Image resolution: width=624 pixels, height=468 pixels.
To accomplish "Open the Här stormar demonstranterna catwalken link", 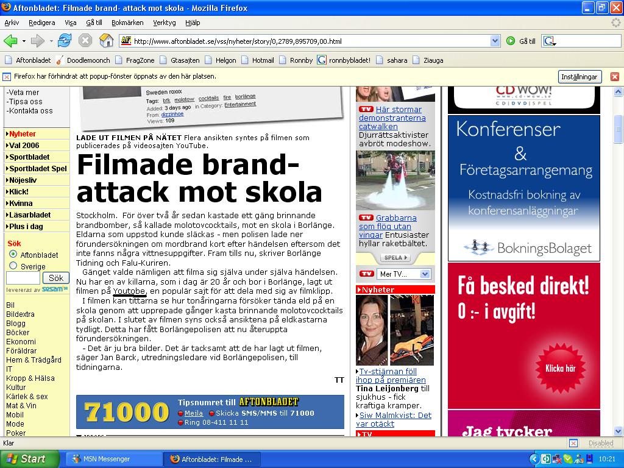I will click(392, 118).
